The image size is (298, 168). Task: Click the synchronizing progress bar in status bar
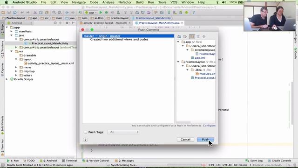[x=184, y=165]
